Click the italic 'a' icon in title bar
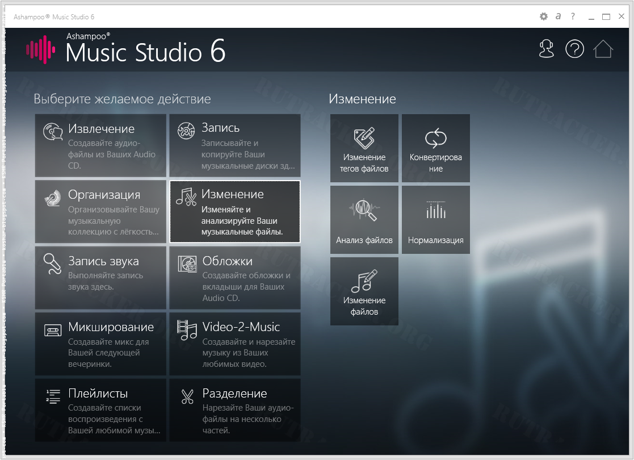 point(558,17)
